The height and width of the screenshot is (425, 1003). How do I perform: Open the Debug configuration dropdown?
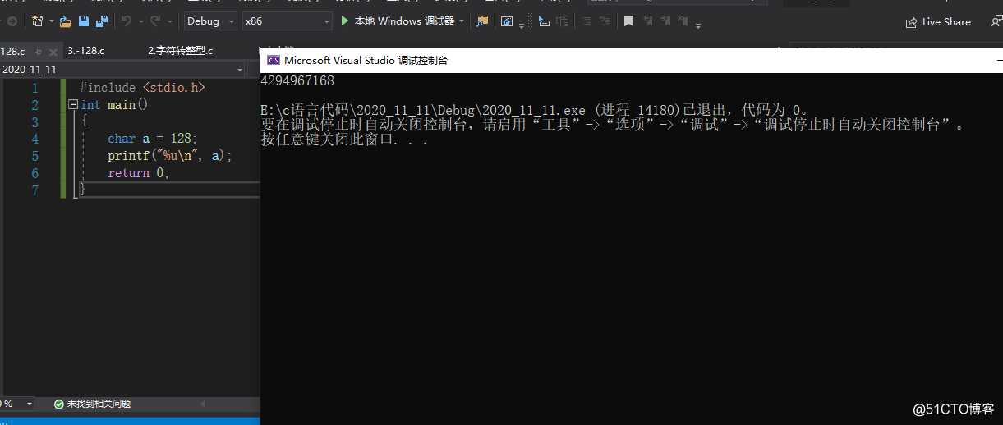210,21
